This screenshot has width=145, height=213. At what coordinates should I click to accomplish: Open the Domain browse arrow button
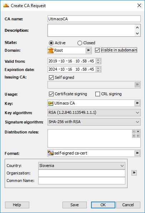point(88,50)
